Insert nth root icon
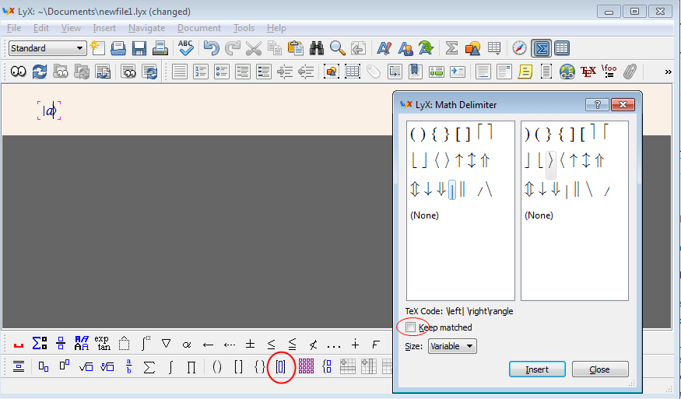 click(107, 367)
